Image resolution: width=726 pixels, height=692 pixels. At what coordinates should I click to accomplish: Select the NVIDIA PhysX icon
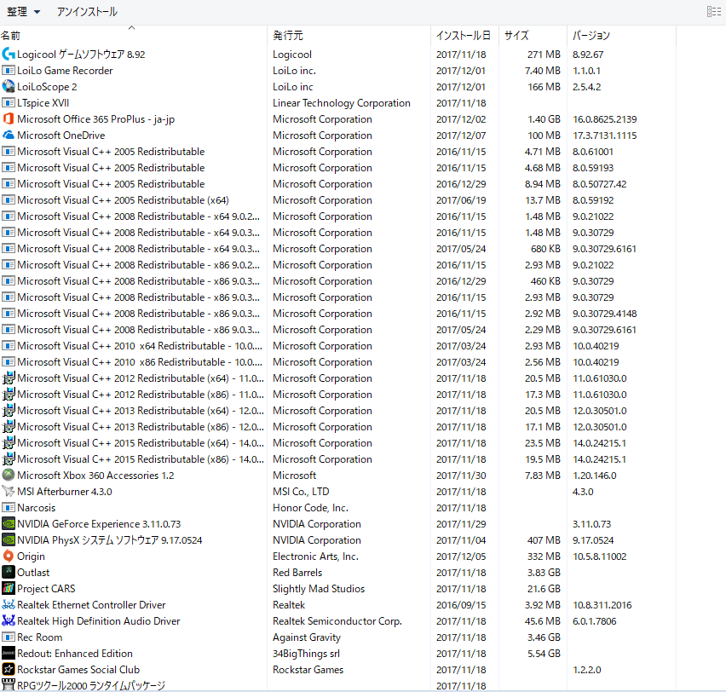tap(9, 540)
